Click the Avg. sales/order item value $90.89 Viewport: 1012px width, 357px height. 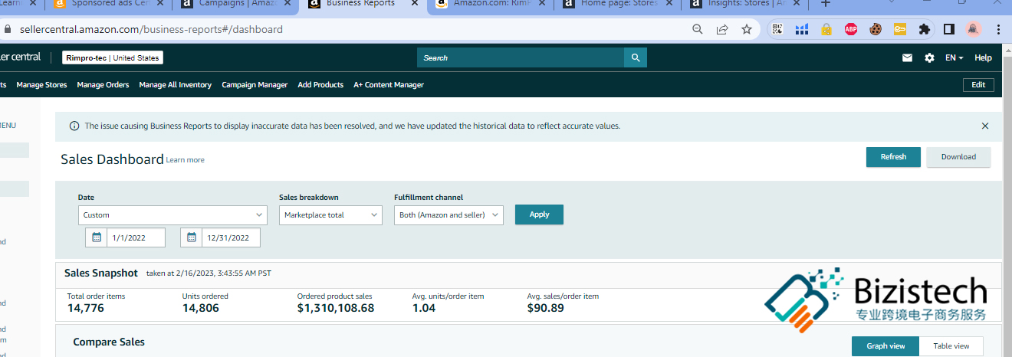point(545,308)
